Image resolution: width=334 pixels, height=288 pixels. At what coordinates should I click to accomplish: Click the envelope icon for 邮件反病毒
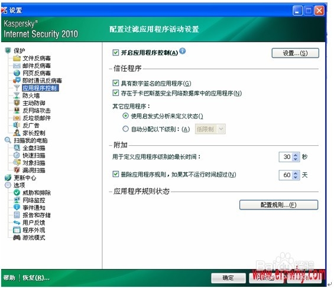[x=17, y=66]
